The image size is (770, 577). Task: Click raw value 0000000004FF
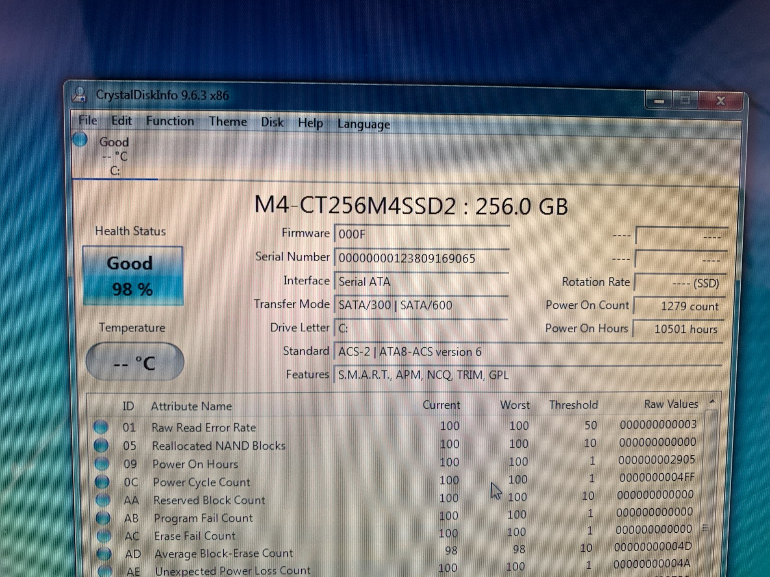657,477
